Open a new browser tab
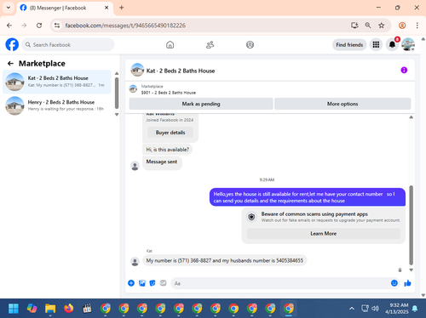The image size is (426, 318). coord(122,8)
